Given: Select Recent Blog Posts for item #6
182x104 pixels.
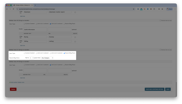Looking at the screenshot, I should [x=64, y=24].
